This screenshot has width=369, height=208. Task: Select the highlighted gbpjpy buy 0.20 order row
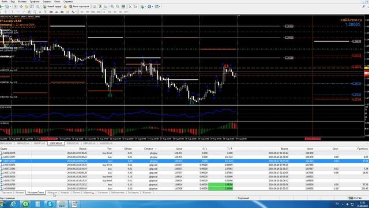click(184, 161)
